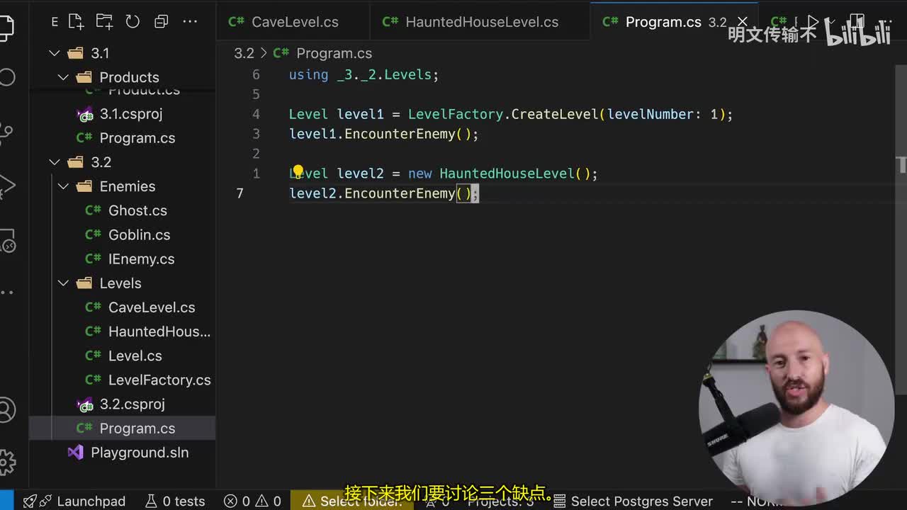
Task: Open CaveLevel.cs in the Levels folder
Action: click(x=122, y=307)
